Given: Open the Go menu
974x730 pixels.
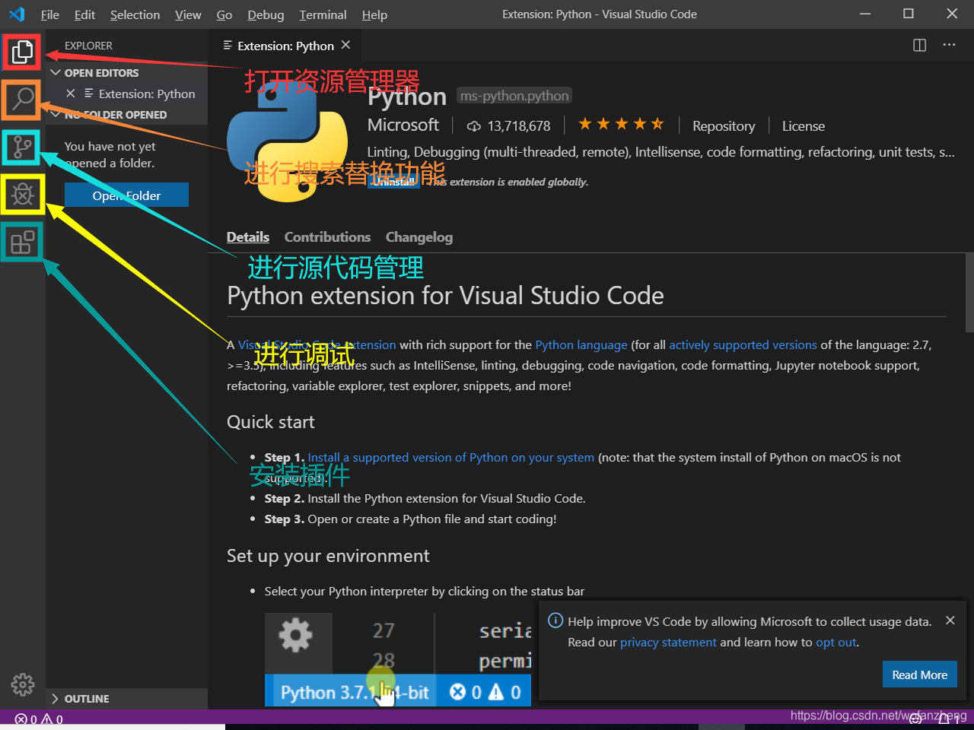Looking at the screenshot, I should coord(224,14).
